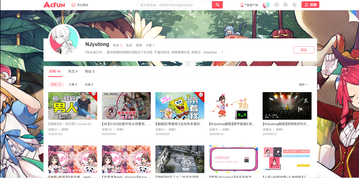This screenshot has width=359, height=178.
Task: Switch to the 粉丝 2 tab
Action: [90, 71]
